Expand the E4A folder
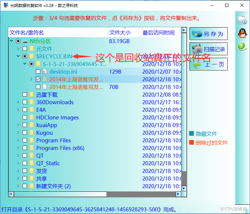Image resolution: width=250 pixels, height=214 pixels. coord(18,109)
